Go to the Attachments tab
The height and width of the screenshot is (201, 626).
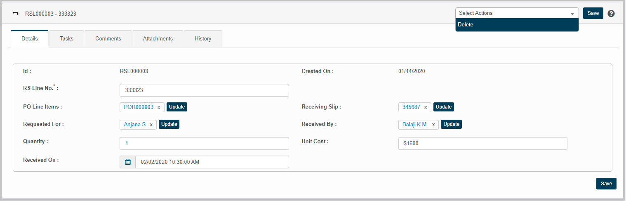pyautogui.click(x=158, y=39)
